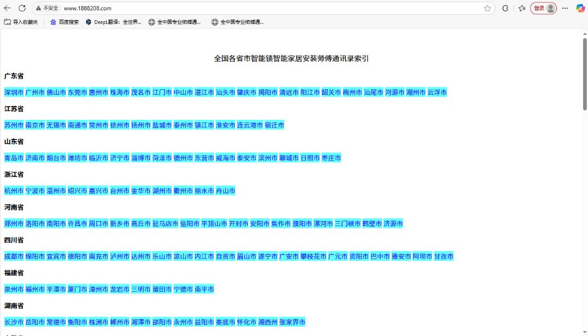This screenshot has width=588, height=336.
Task: Open the 苏州市 link
Action: point(14,125)
